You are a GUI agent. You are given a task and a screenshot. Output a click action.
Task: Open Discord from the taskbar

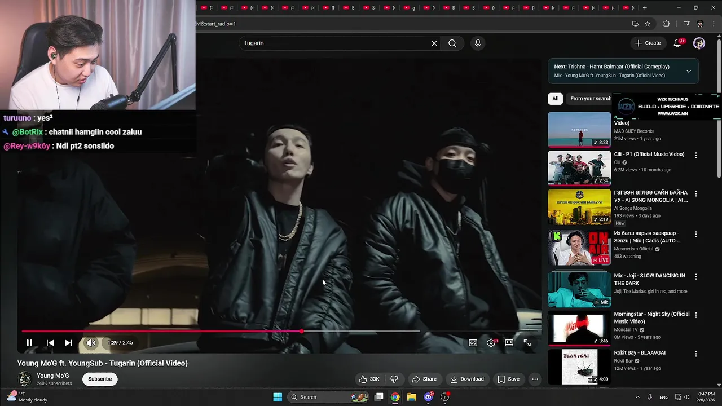click(x=428, y=397)
